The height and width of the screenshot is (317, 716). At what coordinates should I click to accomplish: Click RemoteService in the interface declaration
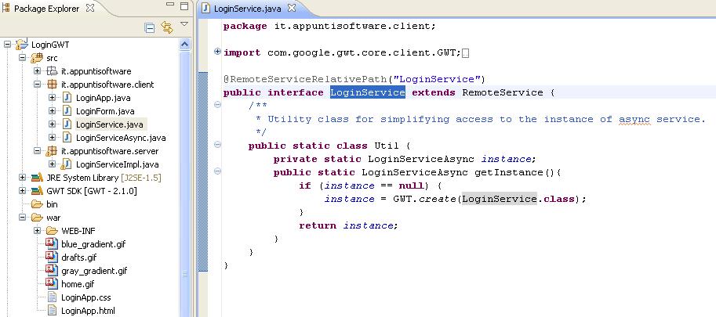point(503,92)
